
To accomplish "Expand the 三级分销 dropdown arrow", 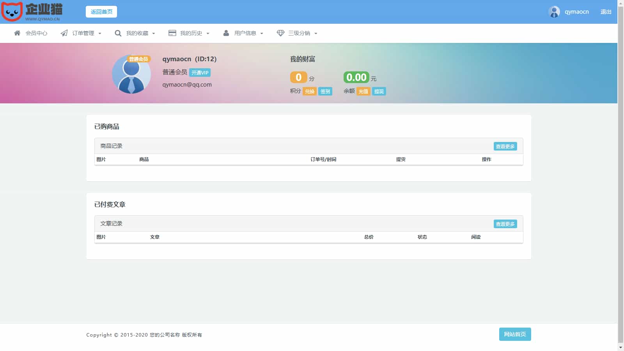I will (x=316, y=34).
